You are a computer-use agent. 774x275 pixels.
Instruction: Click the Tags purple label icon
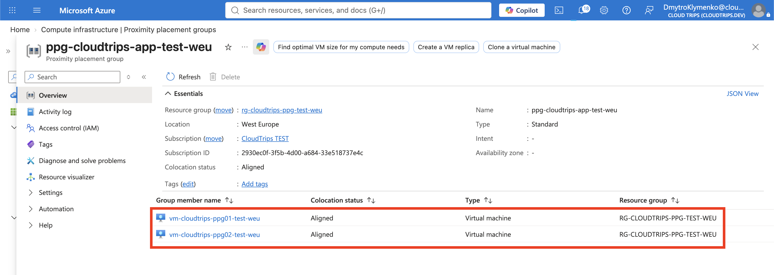31,144
